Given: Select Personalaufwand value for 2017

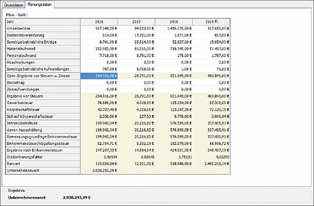Looking at the screenshot, I should click(x=137, y=56).
